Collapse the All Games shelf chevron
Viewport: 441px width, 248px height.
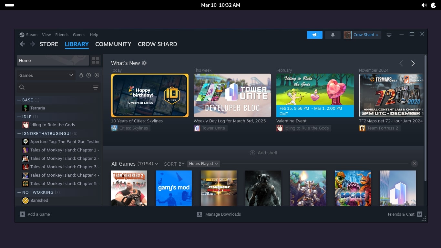[415, 164]
